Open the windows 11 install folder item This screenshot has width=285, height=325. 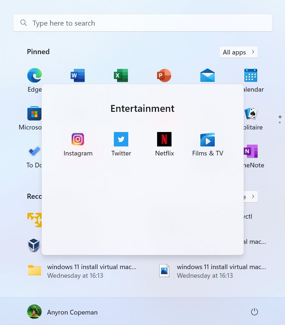point(82,271)
